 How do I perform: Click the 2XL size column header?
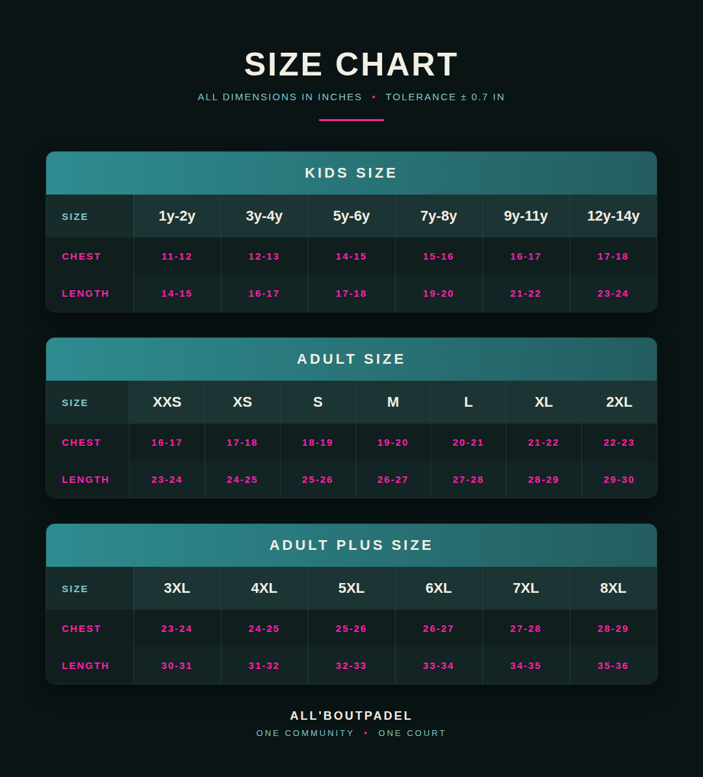(x=619, y=402)
